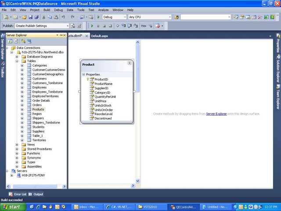Click the Stop Refresh icon in Server Explorer
The height and width of the screenshot is (211, 281).
pyautogui.click(x=16, y=41)
